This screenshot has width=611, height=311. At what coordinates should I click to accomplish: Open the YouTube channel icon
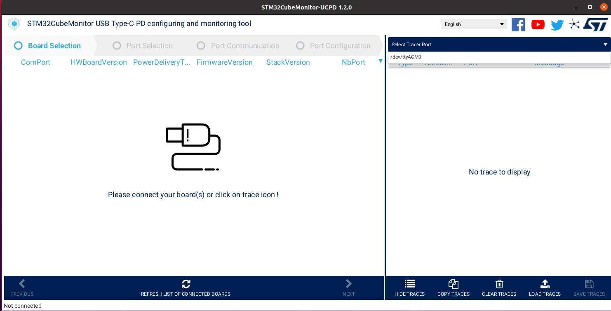(x=538, y=25)
